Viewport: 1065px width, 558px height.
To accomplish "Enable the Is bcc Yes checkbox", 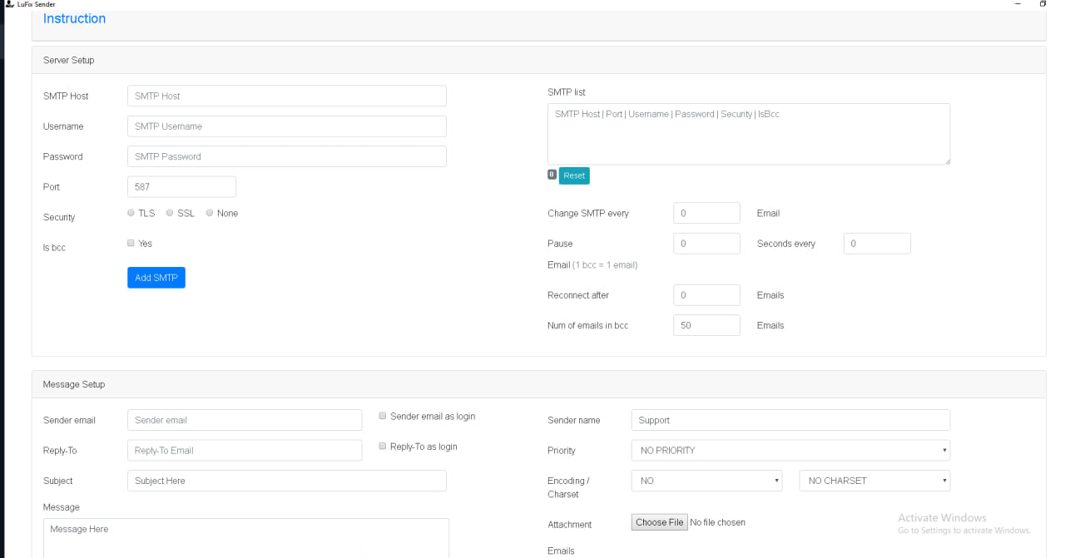I will click(x=131, y=244).
